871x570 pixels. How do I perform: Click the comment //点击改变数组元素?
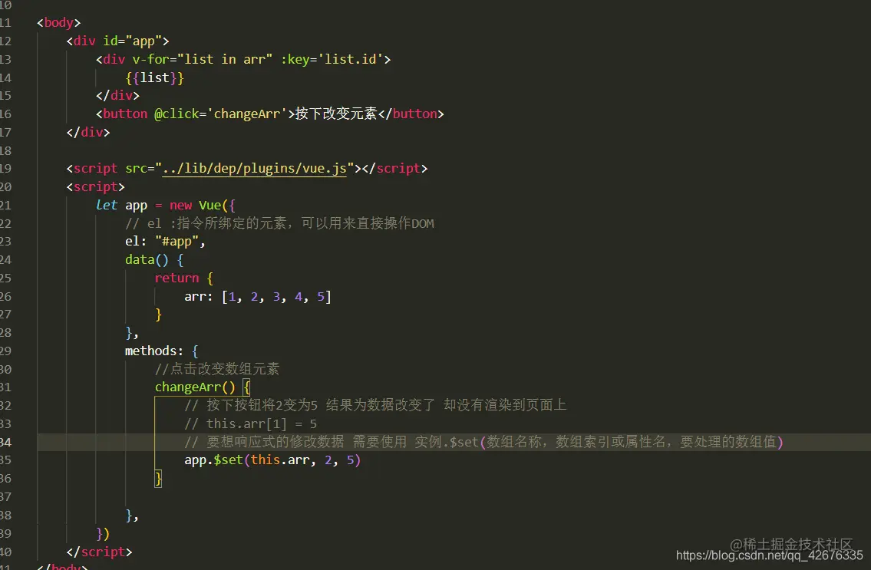tap(216, 369)
